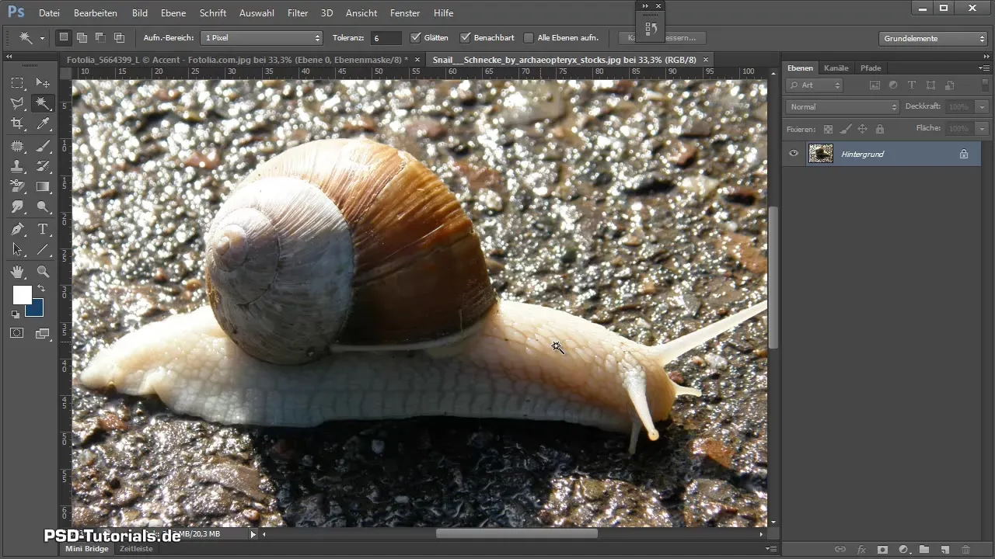995x559 pixels.
Task: Reset default foreground and background colors
Action: [15, 314]
